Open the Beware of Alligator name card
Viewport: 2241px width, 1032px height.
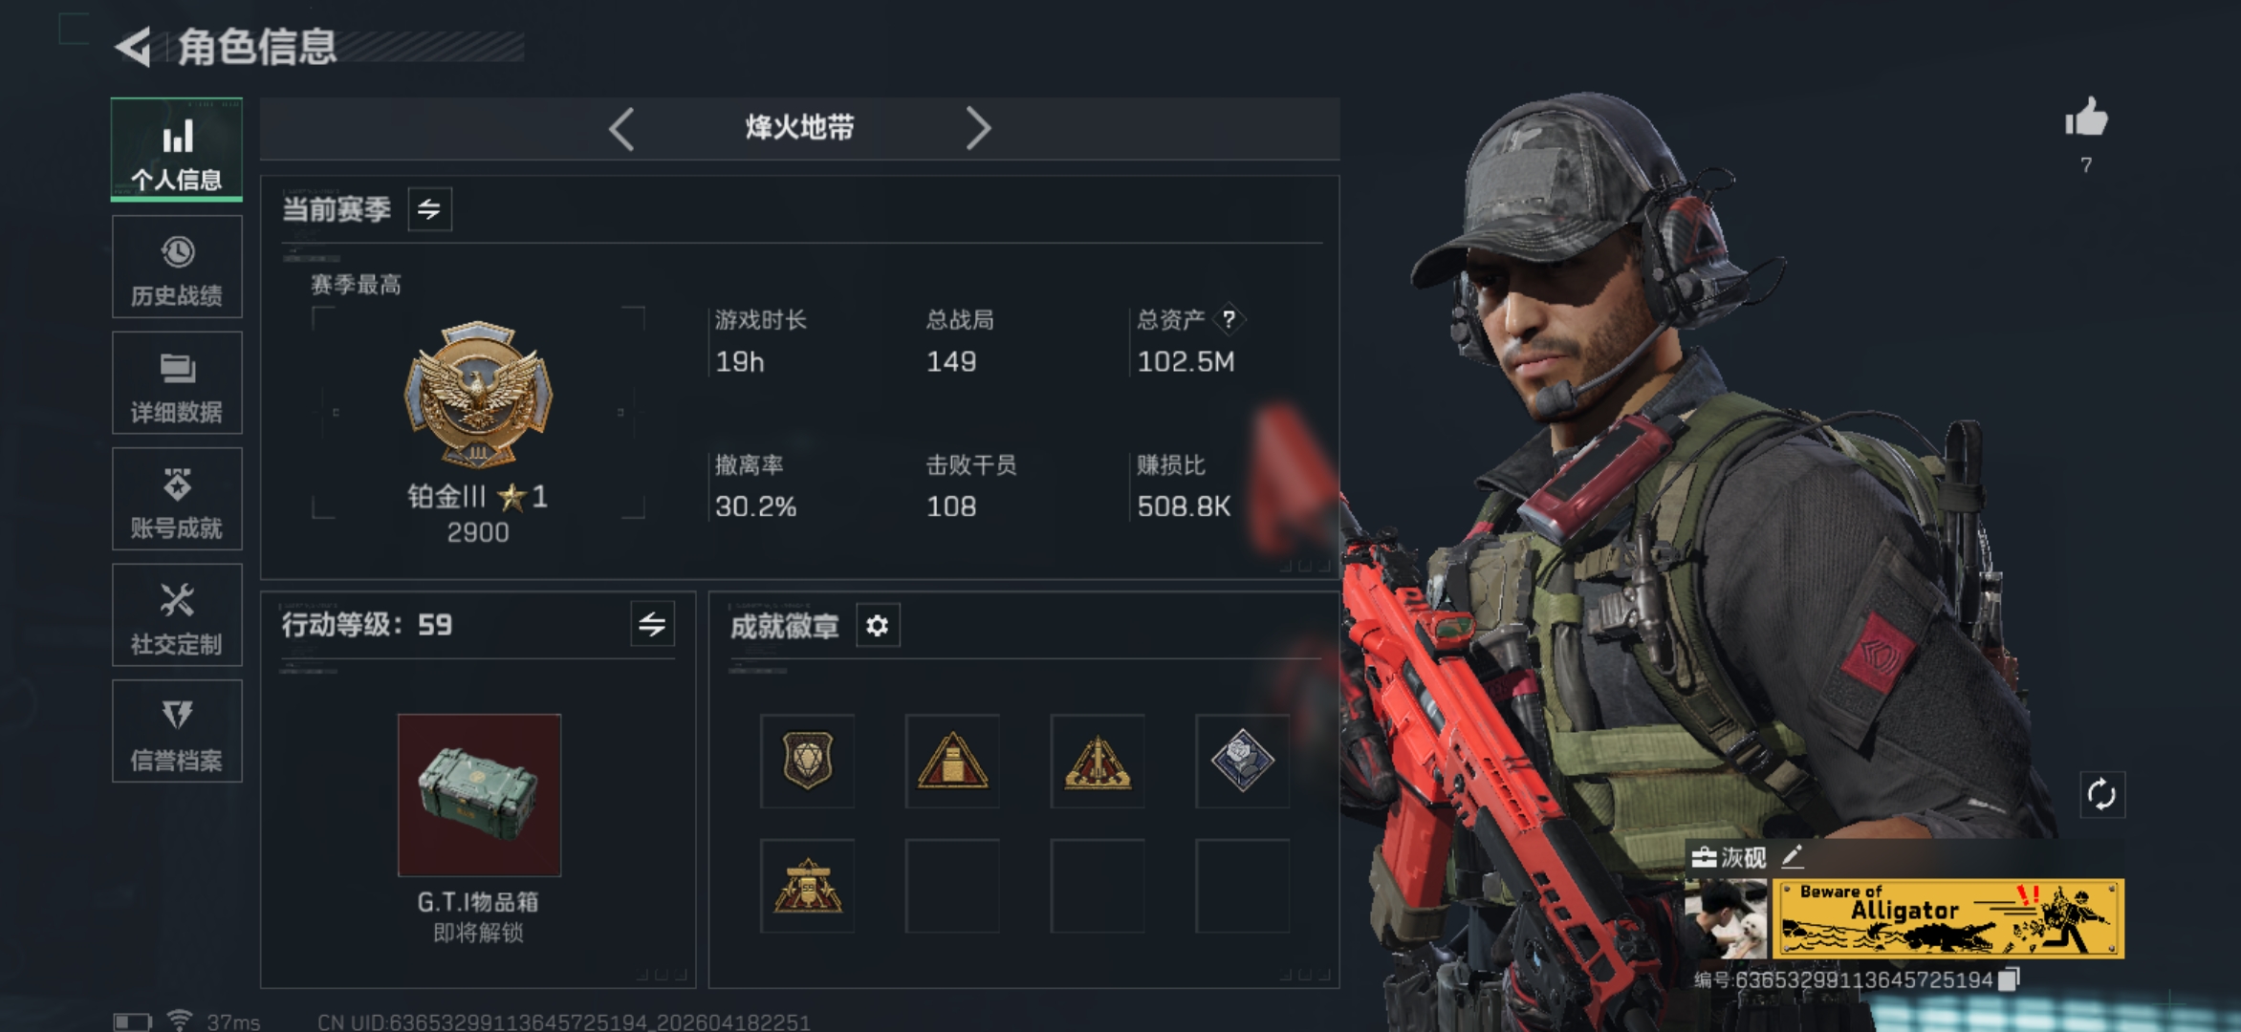coord(1947,918)
